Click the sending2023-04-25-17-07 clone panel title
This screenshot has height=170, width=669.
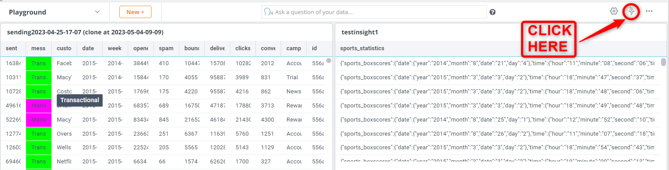[85, 32]
